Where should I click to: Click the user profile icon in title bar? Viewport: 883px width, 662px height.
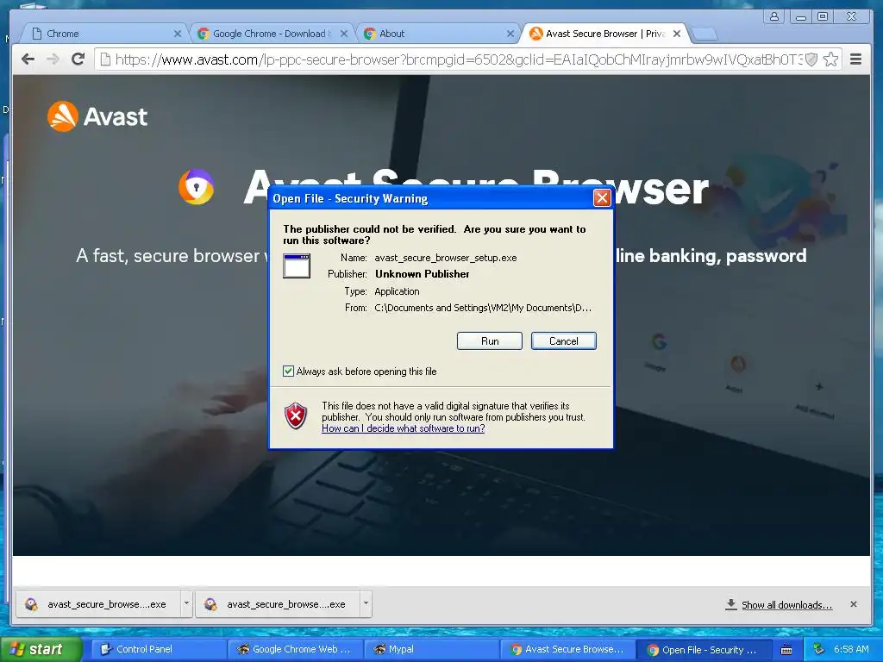(x=774, y=16)
